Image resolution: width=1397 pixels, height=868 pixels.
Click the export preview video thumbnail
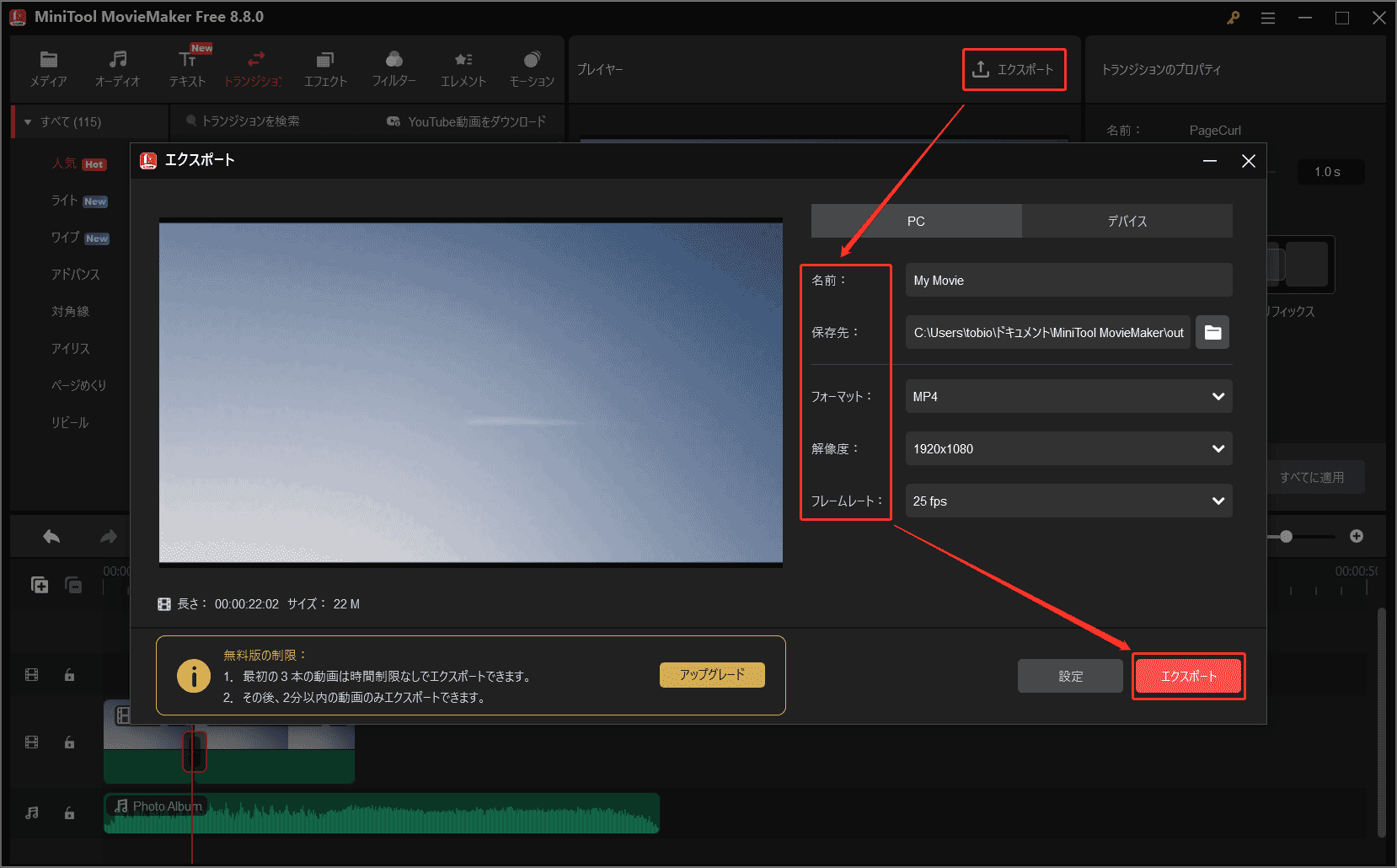(471, 393)
